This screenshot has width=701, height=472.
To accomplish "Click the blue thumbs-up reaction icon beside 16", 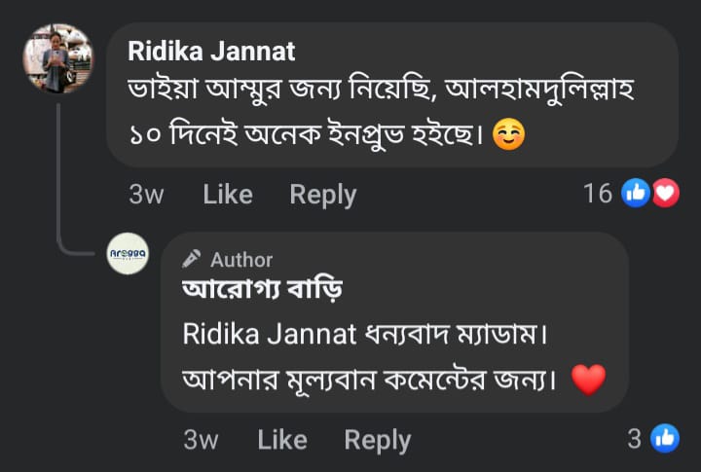I will pos(637,194).
